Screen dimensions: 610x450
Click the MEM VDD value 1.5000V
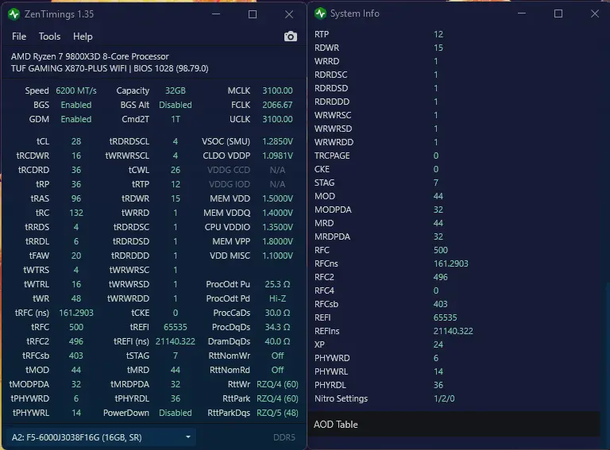pyautogui.click(x=277, y=198)
